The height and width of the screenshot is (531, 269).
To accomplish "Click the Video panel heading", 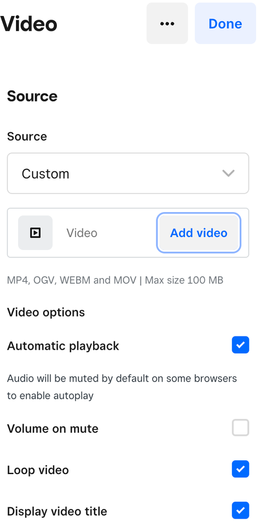I will (29, 24).
